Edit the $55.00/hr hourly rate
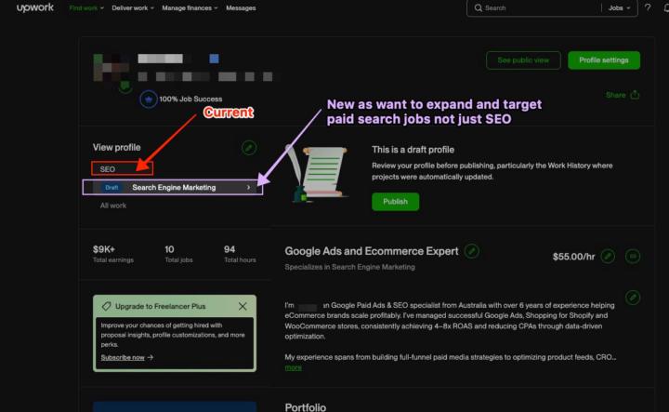669x412 pixels. click(608, 256)
